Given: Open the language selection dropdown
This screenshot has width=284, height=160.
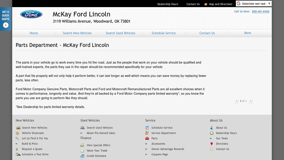Looking at the screenshot, I should 253,4.
